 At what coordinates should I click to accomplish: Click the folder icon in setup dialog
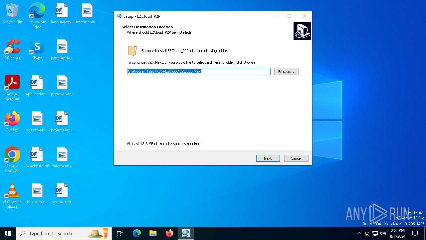(x=132, y=50)
